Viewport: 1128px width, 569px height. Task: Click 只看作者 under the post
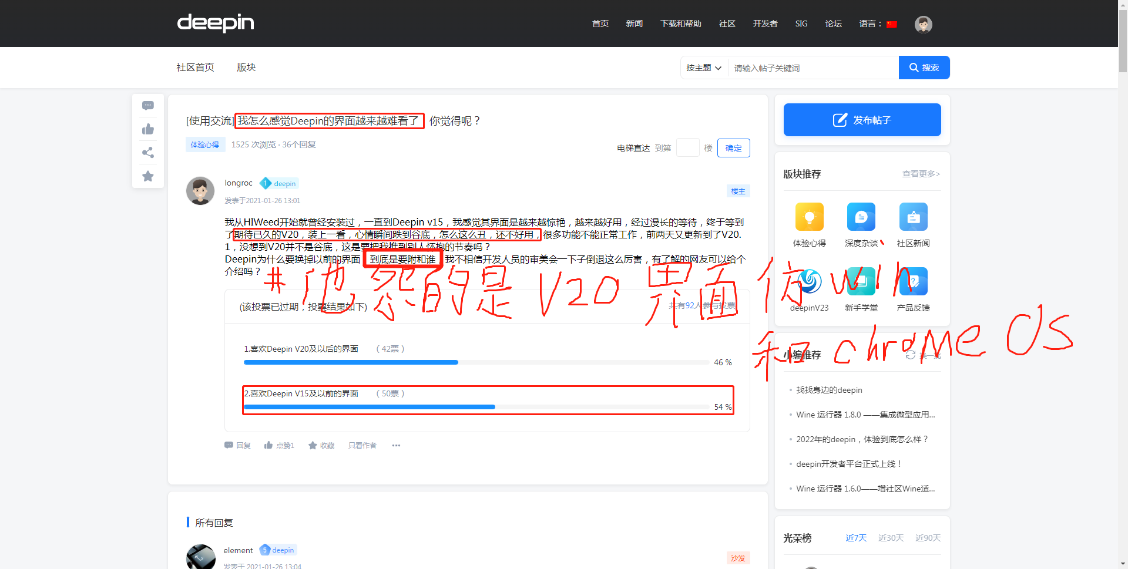[362, 446]
